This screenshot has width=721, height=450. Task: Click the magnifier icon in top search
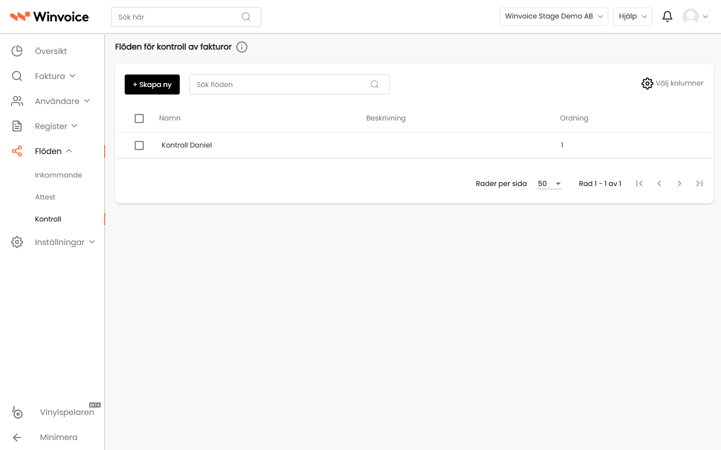(x=246, y=17)
